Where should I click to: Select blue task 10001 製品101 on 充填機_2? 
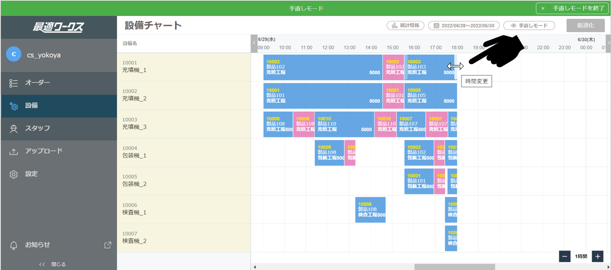[x=323, y=96]
